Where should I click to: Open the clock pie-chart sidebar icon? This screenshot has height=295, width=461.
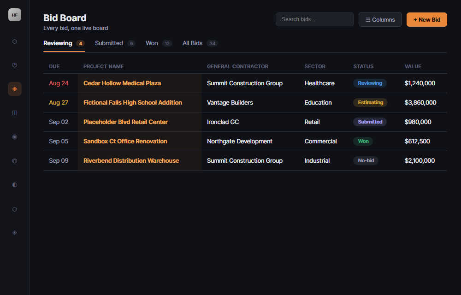pos(14,65)
